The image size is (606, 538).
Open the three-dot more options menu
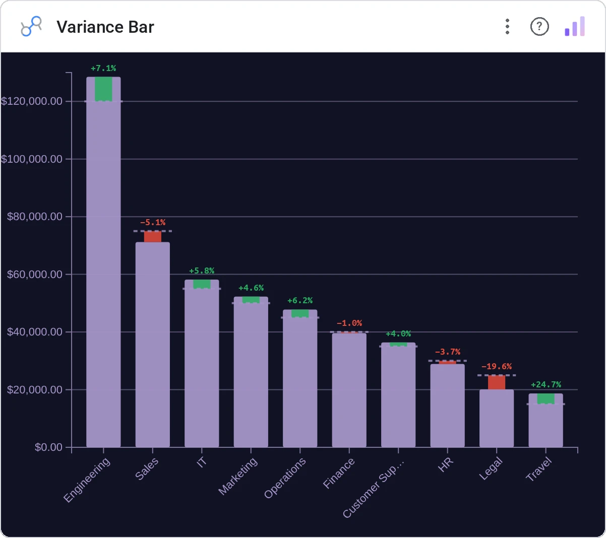[x=507, y=27]
